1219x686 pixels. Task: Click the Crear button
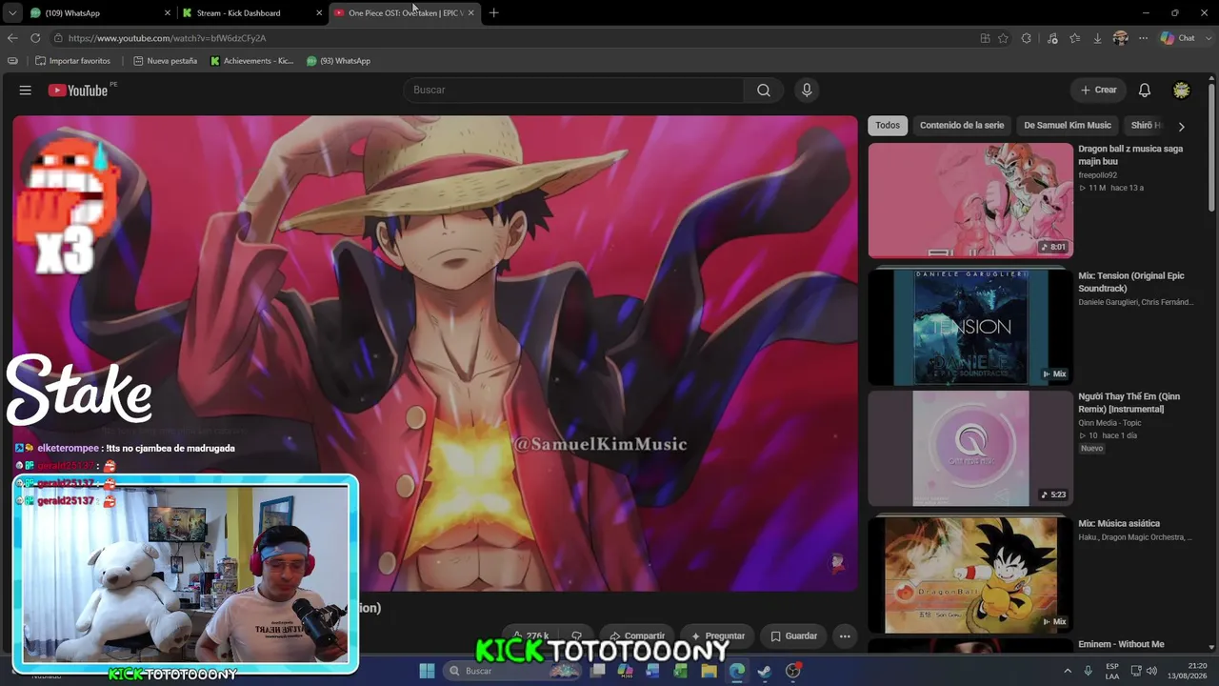tap(1098, 91)
